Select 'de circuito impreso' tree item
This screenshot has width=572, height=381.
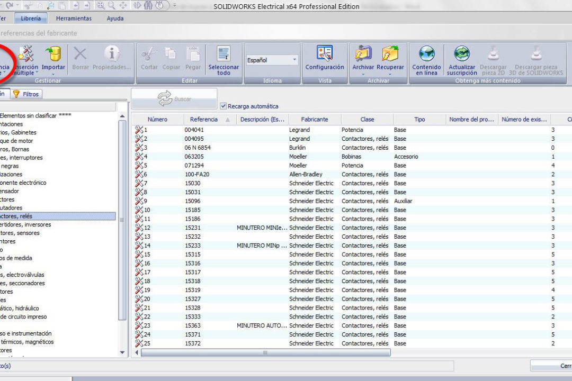(23, 317)
